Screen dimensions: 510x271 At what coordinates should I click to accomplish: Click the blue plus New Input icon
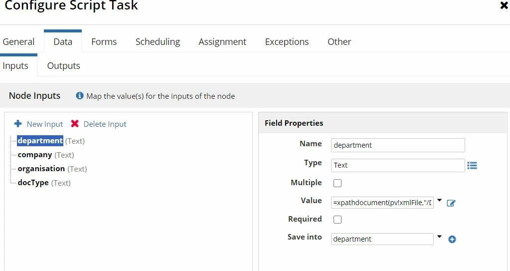(x=18, y=124)
